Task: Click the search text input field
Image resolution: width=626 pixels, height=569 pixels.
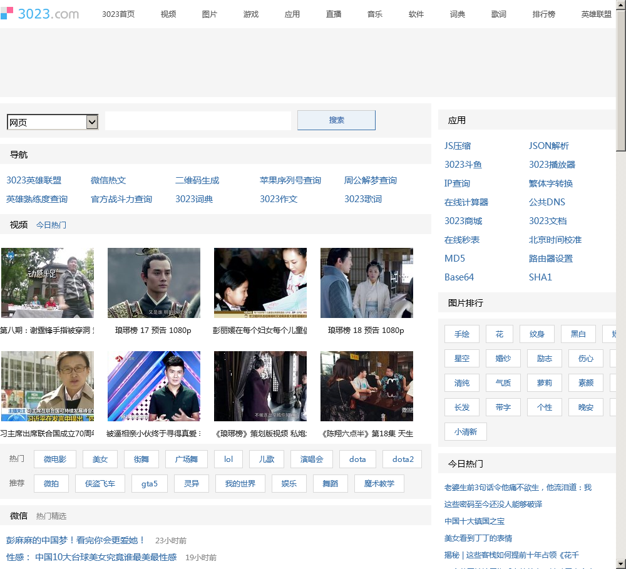Action: click(x=198, y=121)
